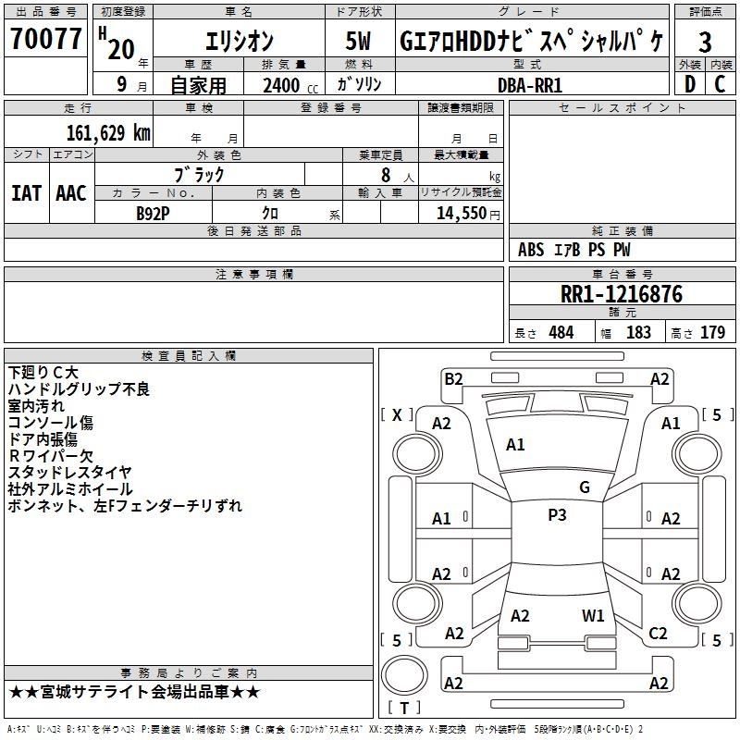Select lot number 70077
The height and width of the screenshot is (740, 740).
tap(46, 41)
